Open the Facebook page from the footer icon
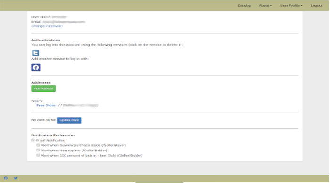 [6, 178]
